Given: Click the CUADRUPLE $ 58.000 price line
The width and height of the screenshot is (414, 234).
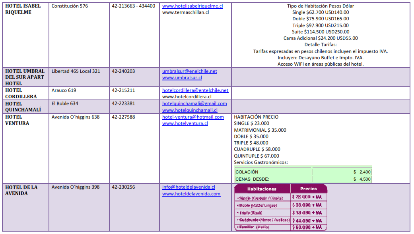Looking at the screenshot, I should pos(257,149).
